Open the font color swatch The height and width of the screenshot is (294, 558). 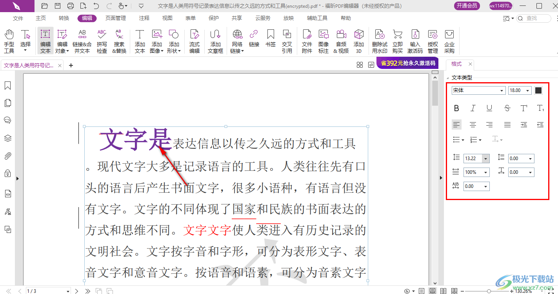(x=538, y=90)
